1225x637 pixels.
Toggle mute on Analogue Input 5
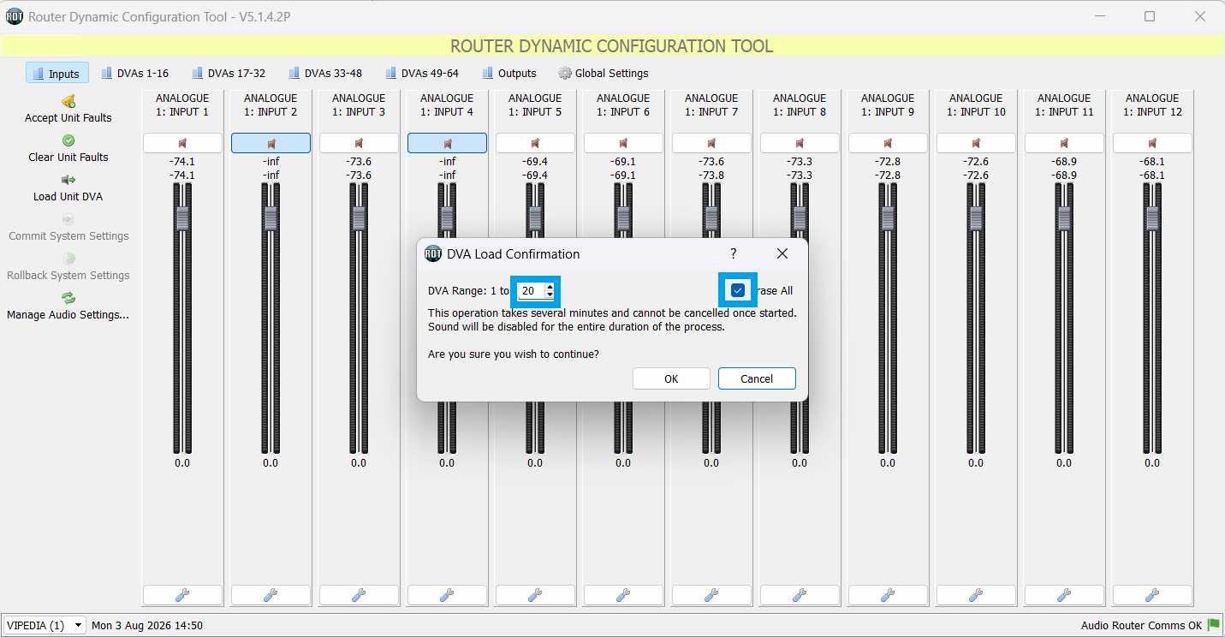pos(535,143)
